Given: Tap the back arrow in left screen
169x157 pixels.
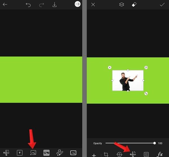Looking at the screenshot, I should [5, 5].
